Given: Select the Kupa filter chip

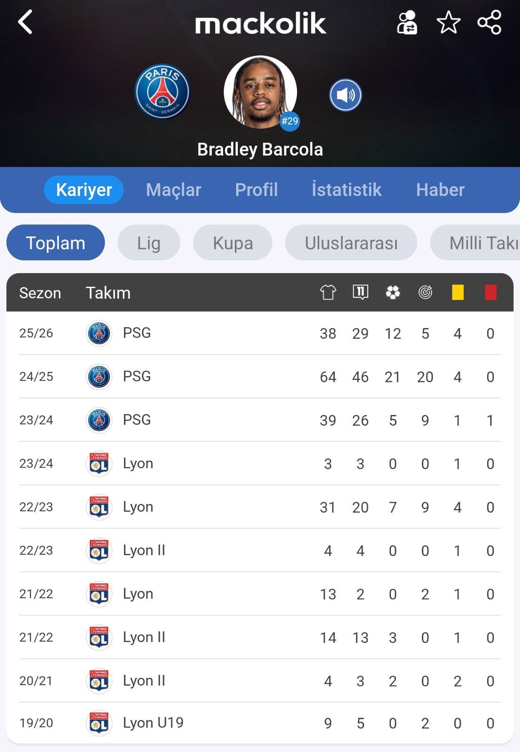Looking at the screenshot, I should point(233,243).
